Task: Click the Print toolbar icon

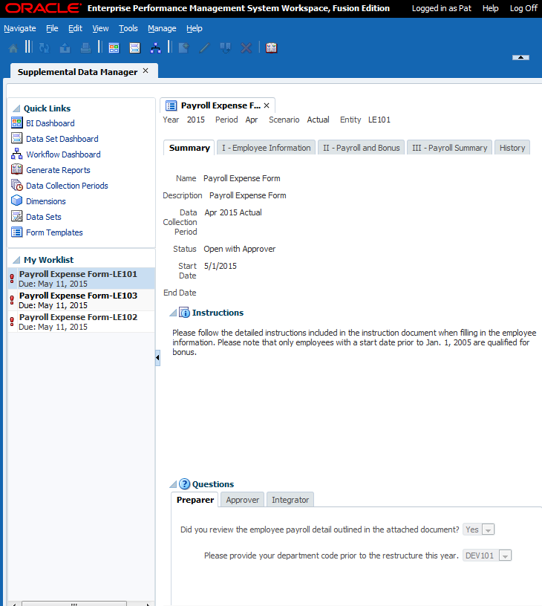Action: pos(85,48)
